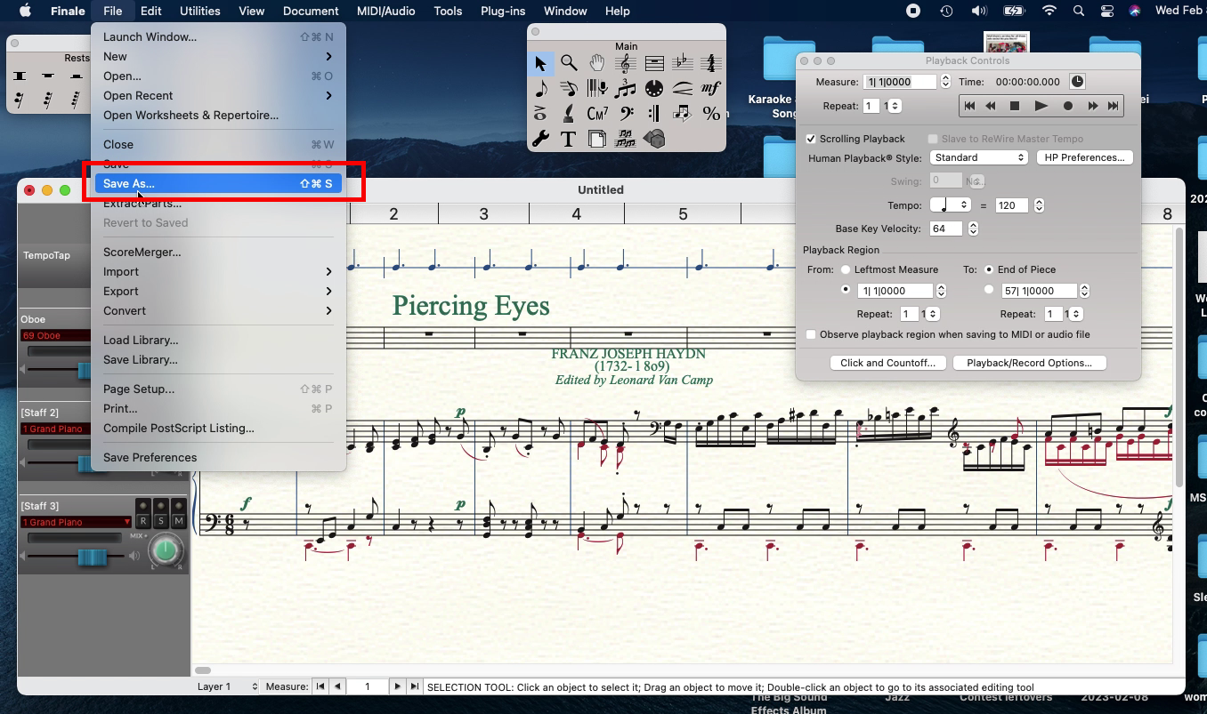Click the HP Preferences... button
The image size is (1207, 714).
coord(1083,157)
